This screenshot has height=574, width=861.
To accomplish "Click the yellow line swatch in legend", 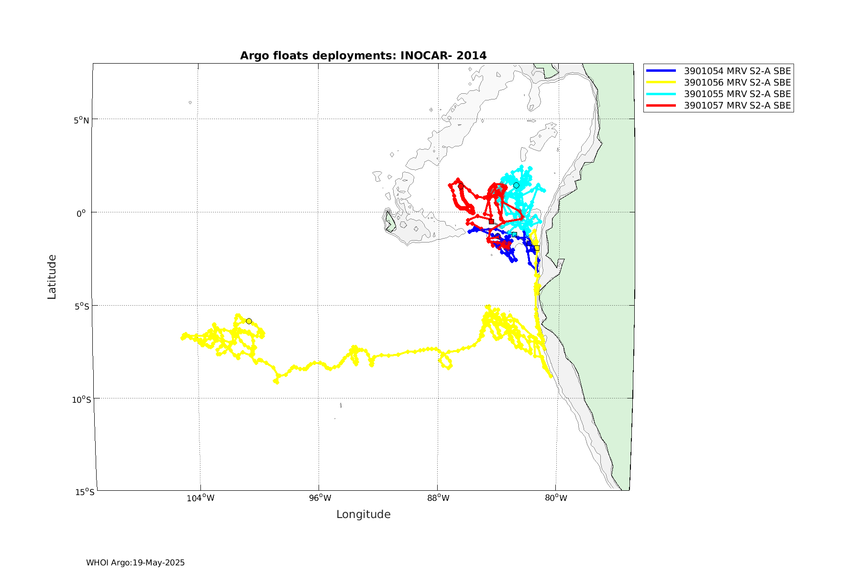I will tap(661, 82).
